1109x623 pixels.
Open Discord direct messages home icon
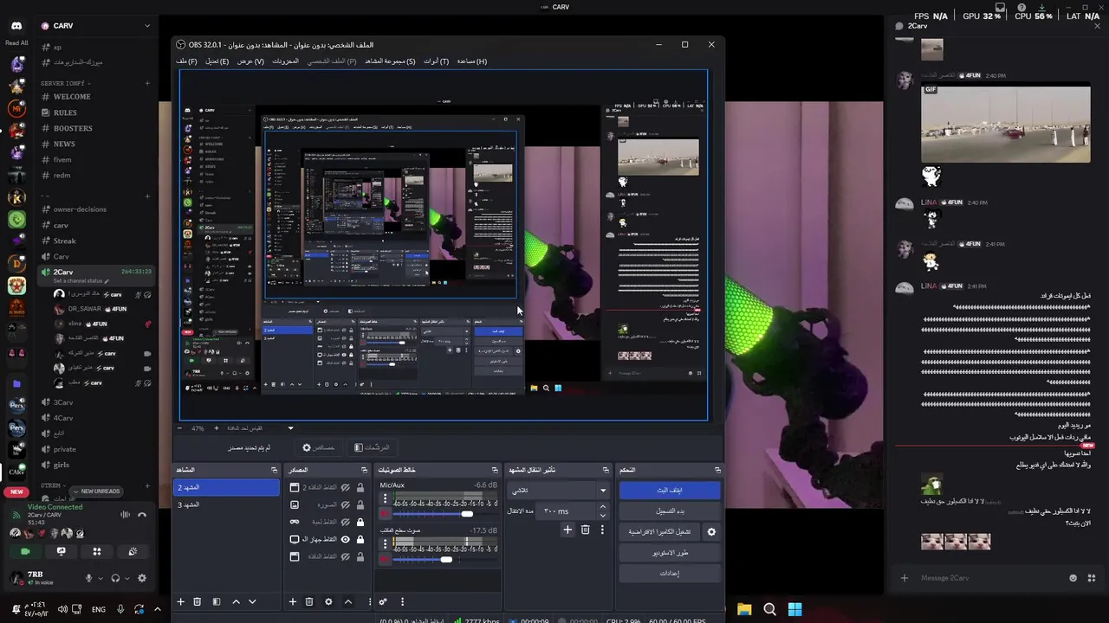coord(16,26)
